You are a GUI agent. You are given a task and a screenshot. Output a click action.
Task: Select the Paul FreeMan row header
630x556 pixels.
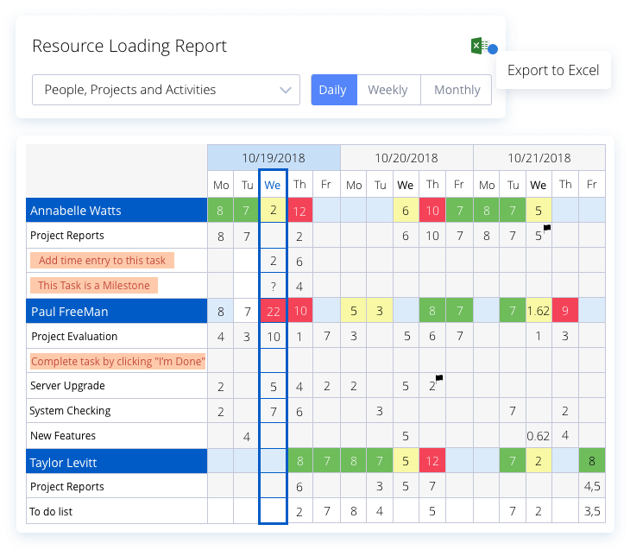117,311
